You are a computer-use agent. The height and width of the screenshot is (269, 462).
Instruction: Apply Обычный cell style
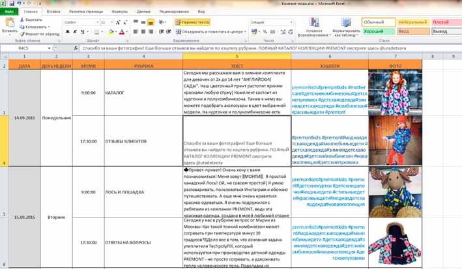(379, 22)
